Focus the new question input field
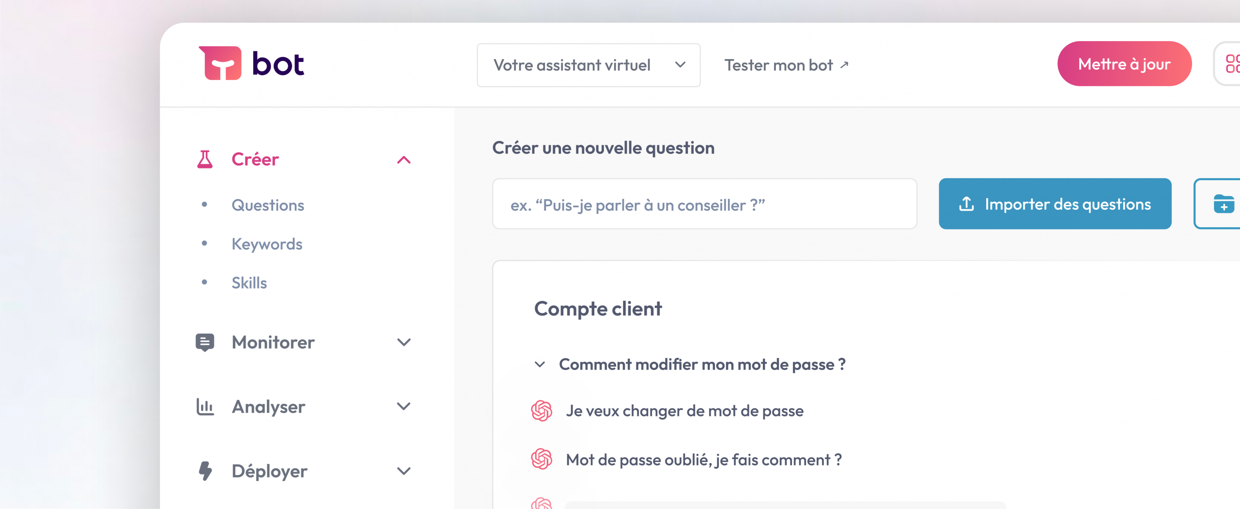Screen dimensions: 1240x509 (705, 204)
